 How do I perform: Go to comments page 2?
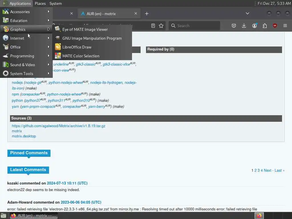[x=255, y=171]
